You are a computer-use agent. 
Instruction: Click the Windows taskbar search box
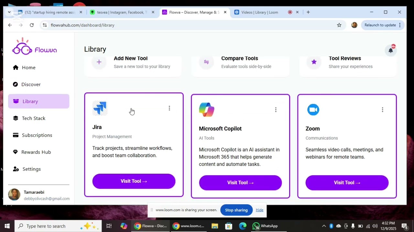pos(58,226)
